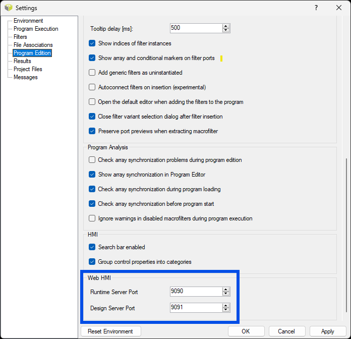Screen dimensions: 351x339
Task: Enable Check array synchronization problems during edition
Action: [92, 160]
